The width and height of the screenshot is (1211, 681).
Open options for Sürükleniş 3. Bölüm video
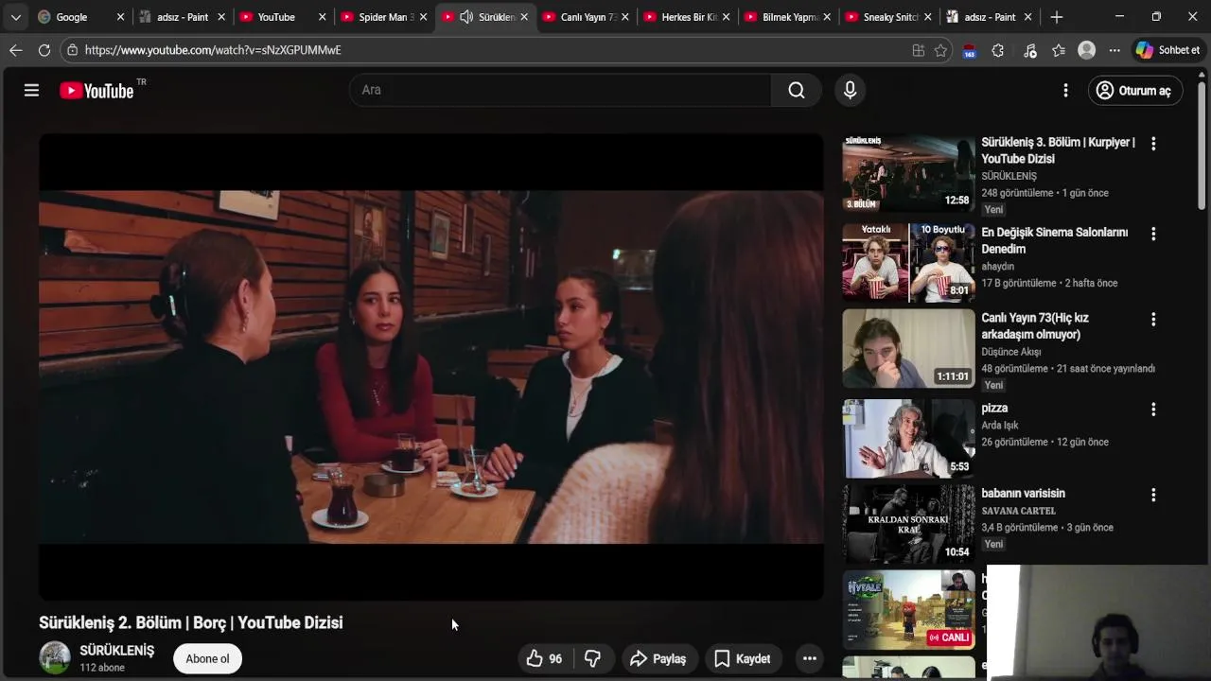[x=1152, y=144]
